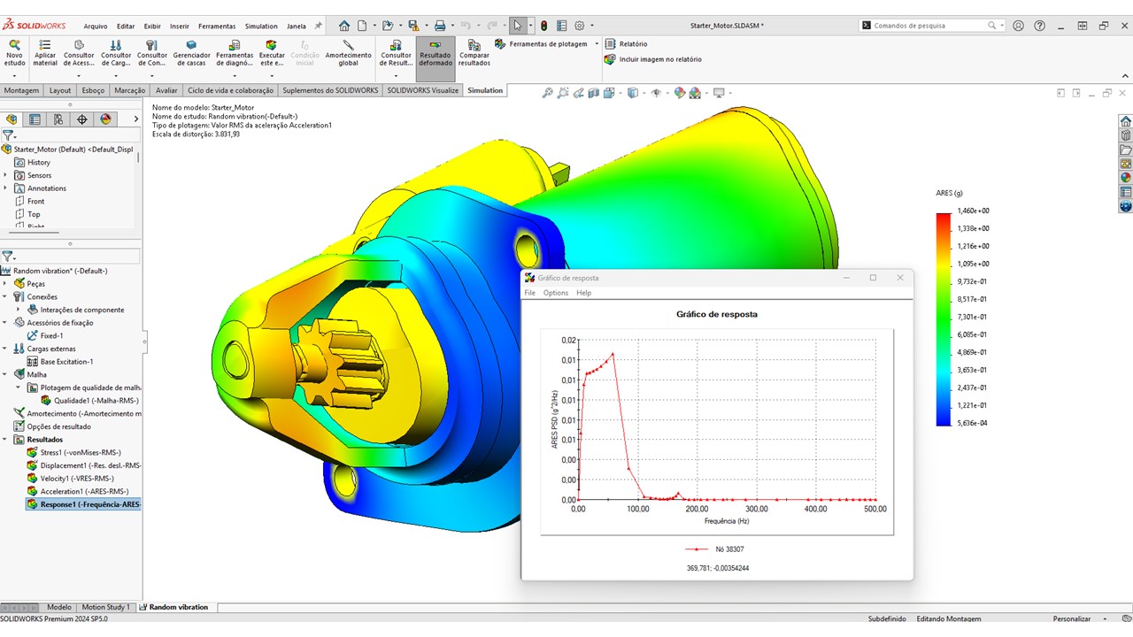Click Personalizar in the status bar
The height and width of the screenshot is (637, 1133).
click(x=1072, y=618)
